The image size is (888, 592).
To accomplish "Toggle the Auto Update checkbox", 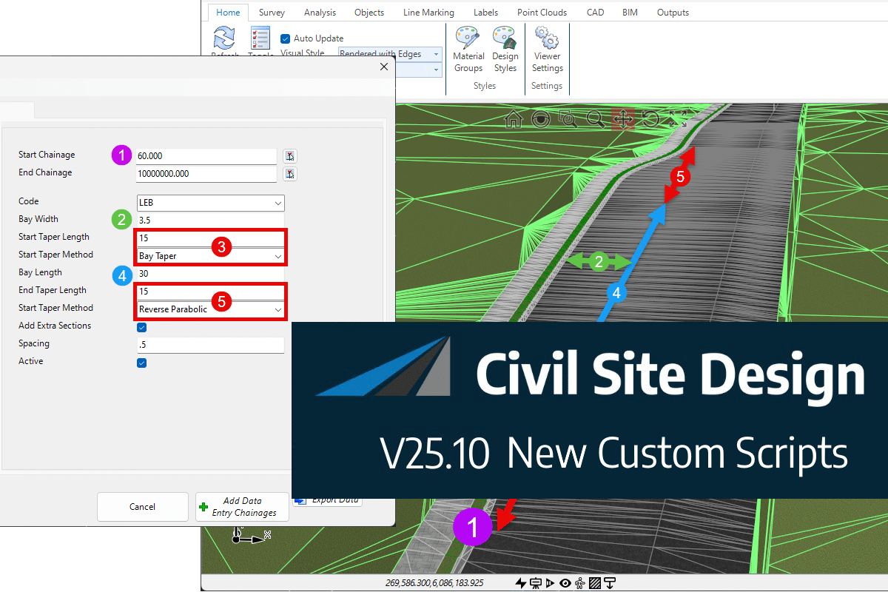I will tap(285, 38).
